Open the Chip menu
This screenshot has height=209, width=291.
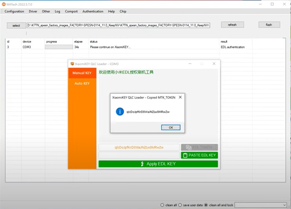pyautogui.click(x=123, y=11)
